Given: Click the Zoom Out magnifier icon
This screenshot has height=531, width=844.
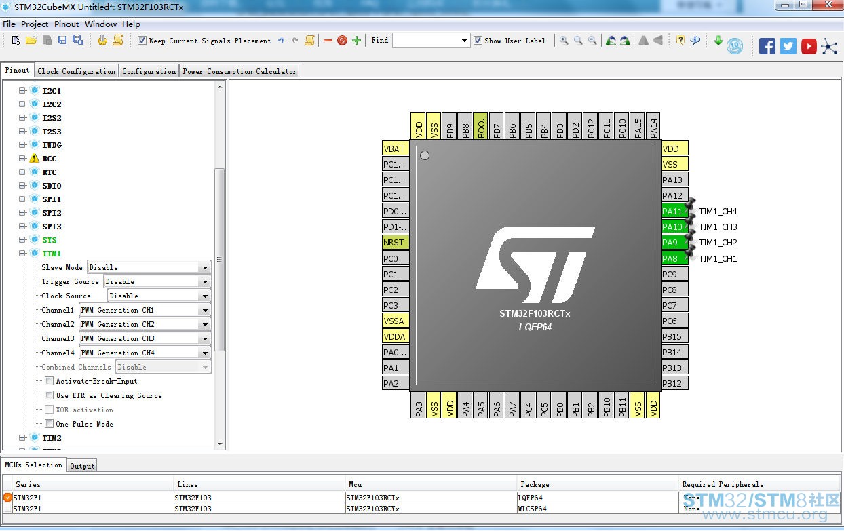Looking at the screenshot, I should click(592, 41).
